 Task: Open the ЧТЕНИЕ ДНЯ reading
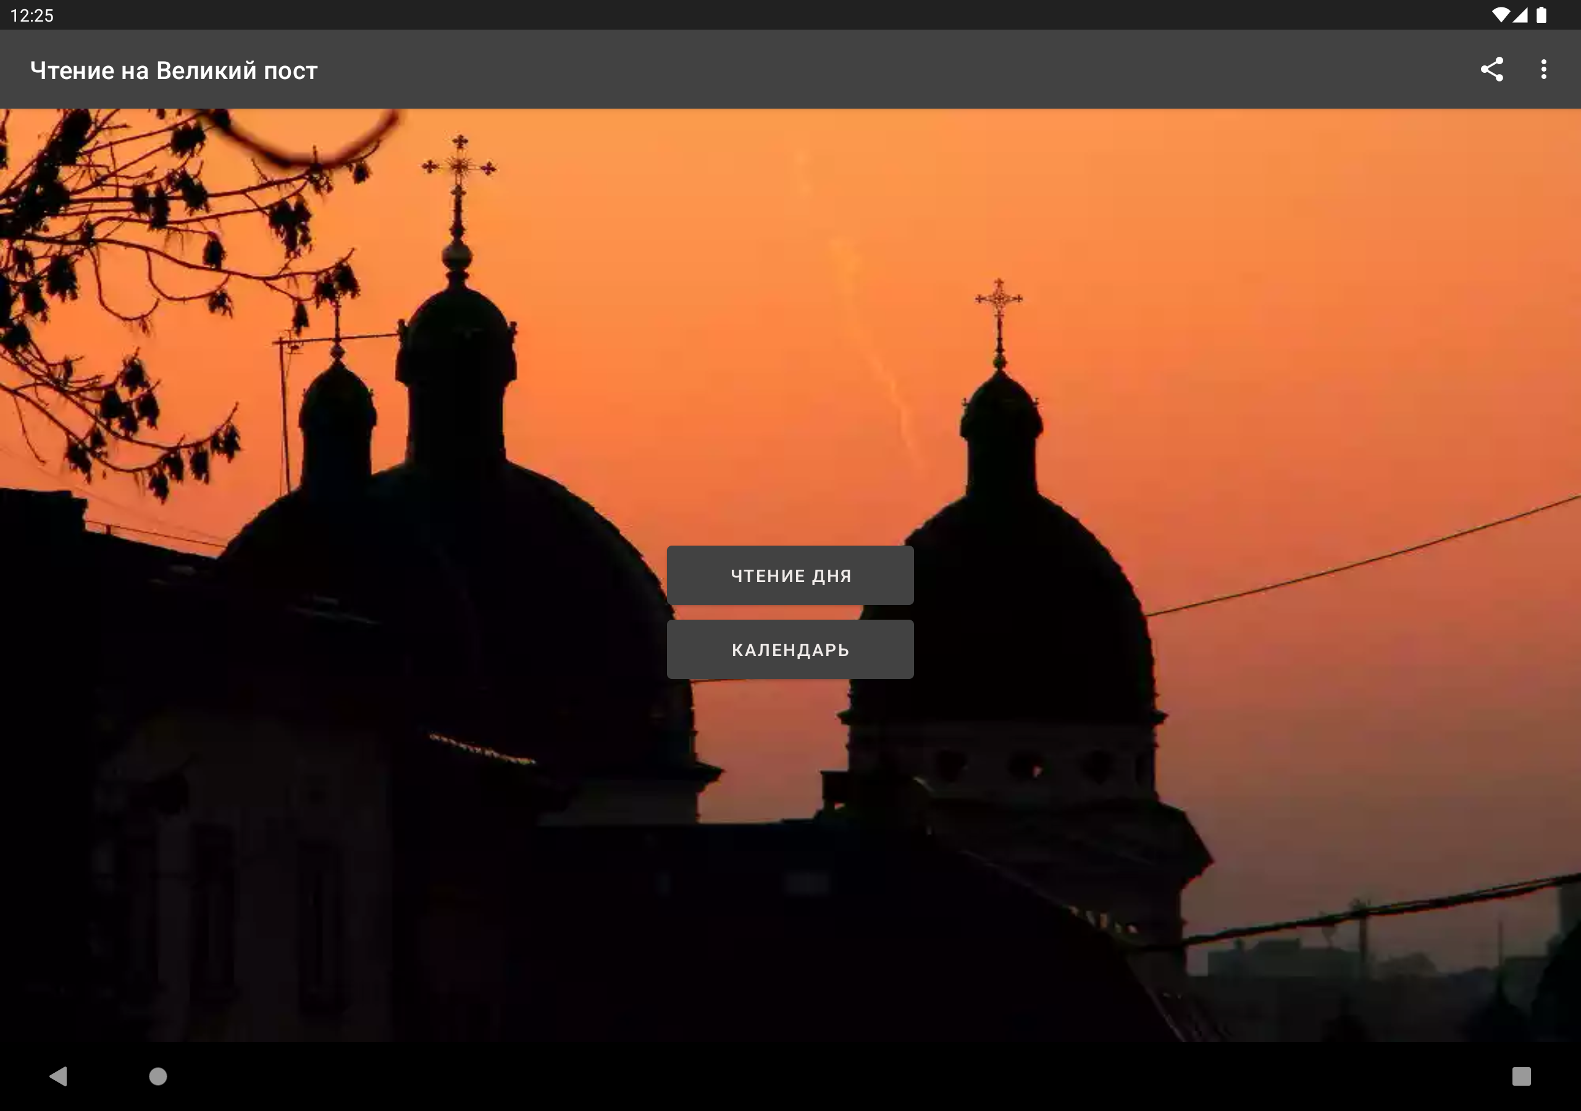790,575
